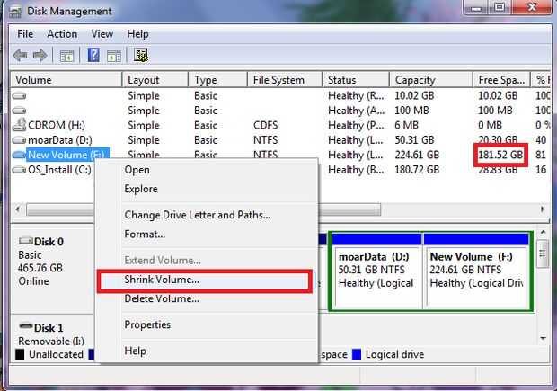
Task: Select moarData (D:) partition block
Action: (377, 272)
